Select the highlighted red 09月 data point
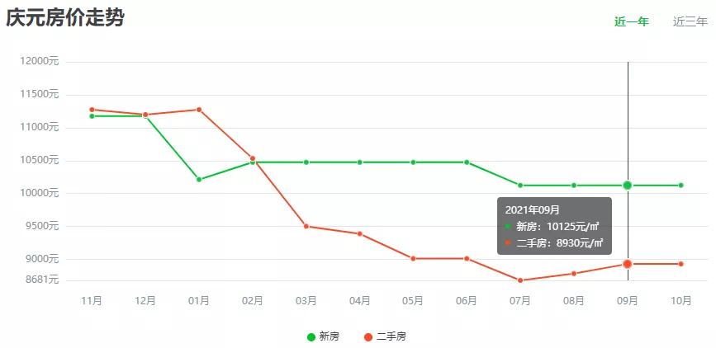The image size is (716, 348). [x=628, y=264]
